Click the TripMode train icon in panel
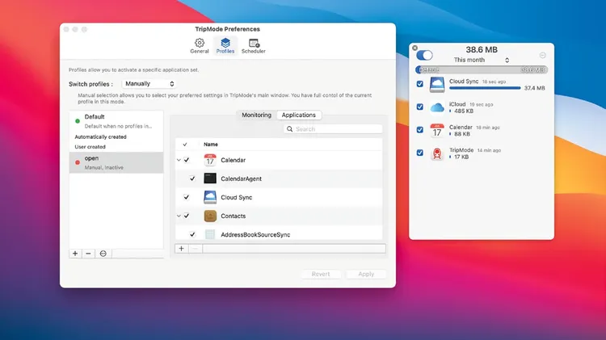Screen dimensions: 606x340 [437, 153]
